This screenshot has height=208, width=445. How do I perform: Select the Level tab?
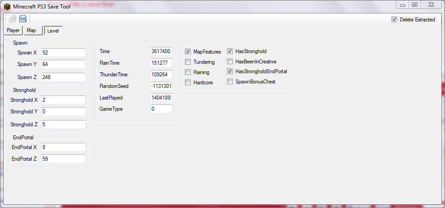[x=53, y=31]
